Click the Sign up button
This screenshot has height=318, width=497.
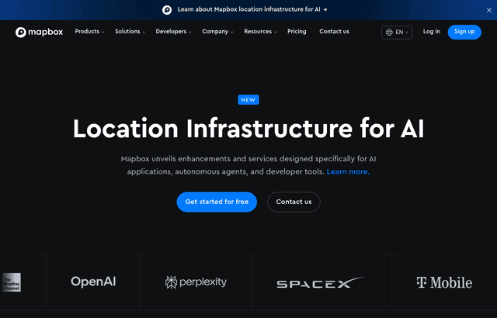click(464, 32)
